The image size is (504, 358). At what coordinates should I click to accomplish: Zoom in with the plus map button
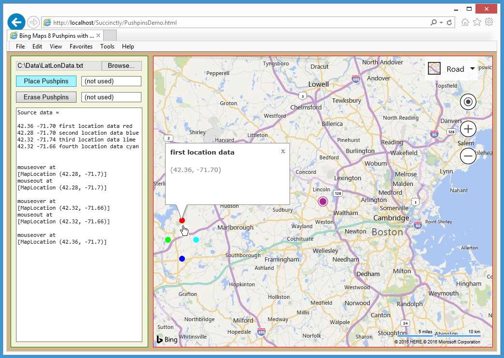[468, 129]
